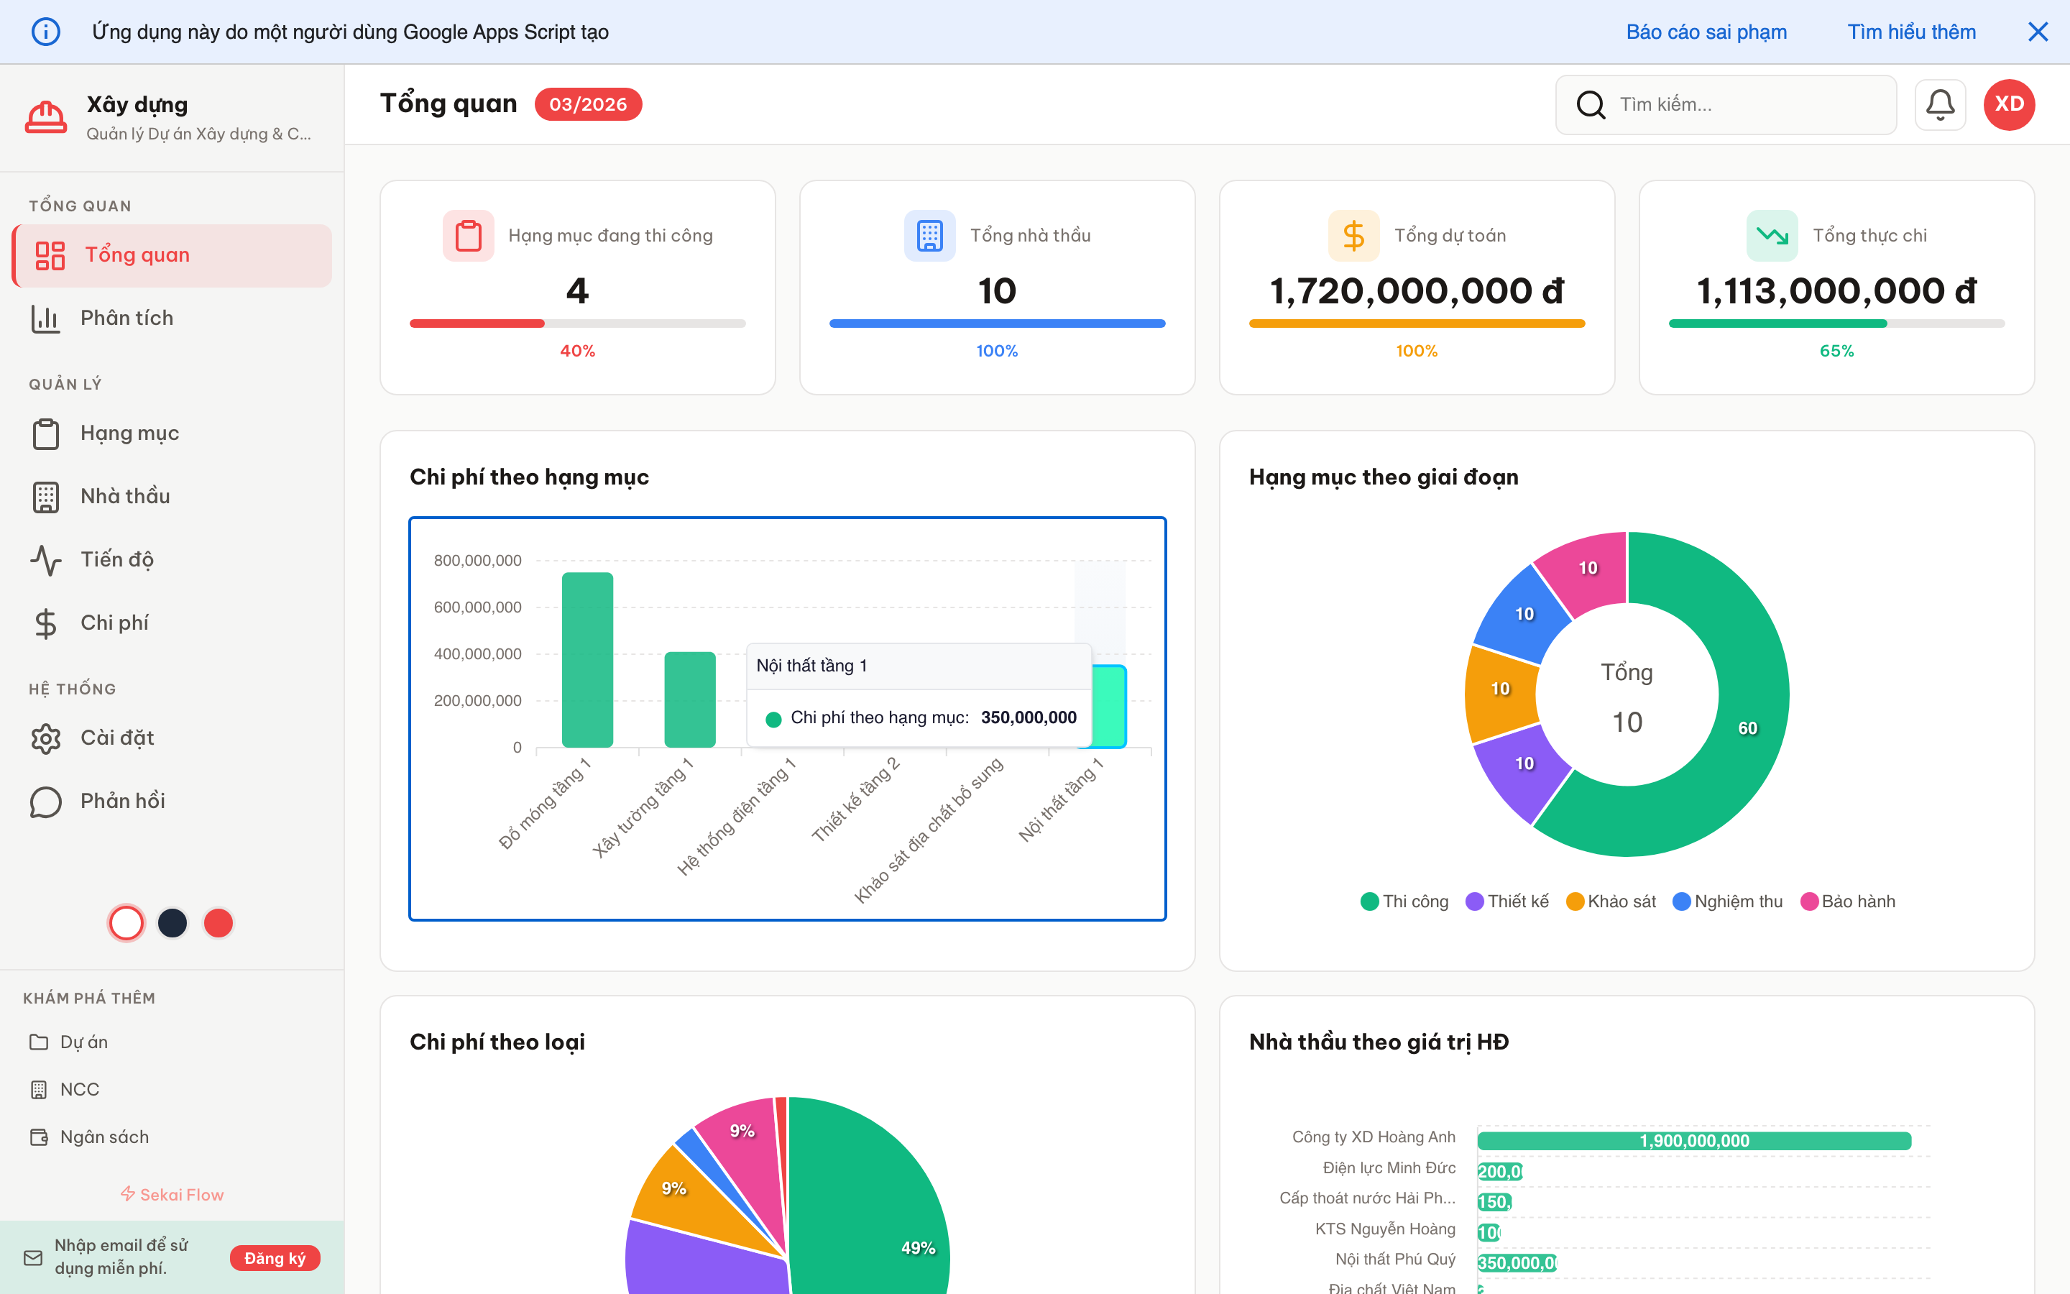Open the Tiến độ progress icon
This screenshot has width=2070, height=1294.
coord(45,560)
